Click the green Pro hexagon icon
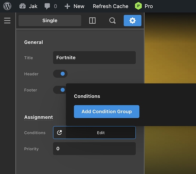Screen dimensions: 196x174 click(x=138, y=6)
